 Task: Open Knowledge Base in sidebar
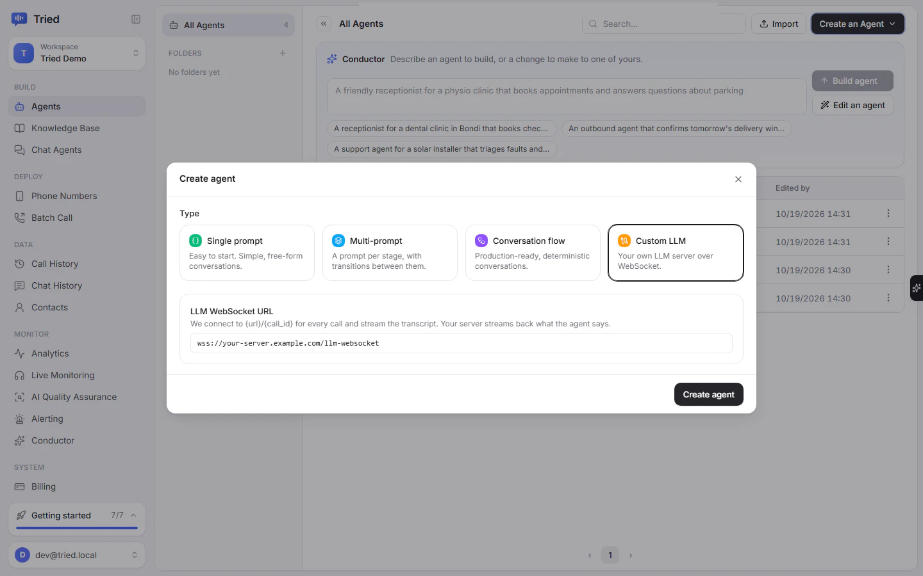click(x=77, y=128)
